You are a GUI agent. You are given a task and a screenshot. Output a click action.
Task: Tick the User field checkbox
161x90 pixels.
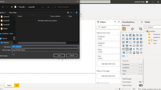pos(149,43)
